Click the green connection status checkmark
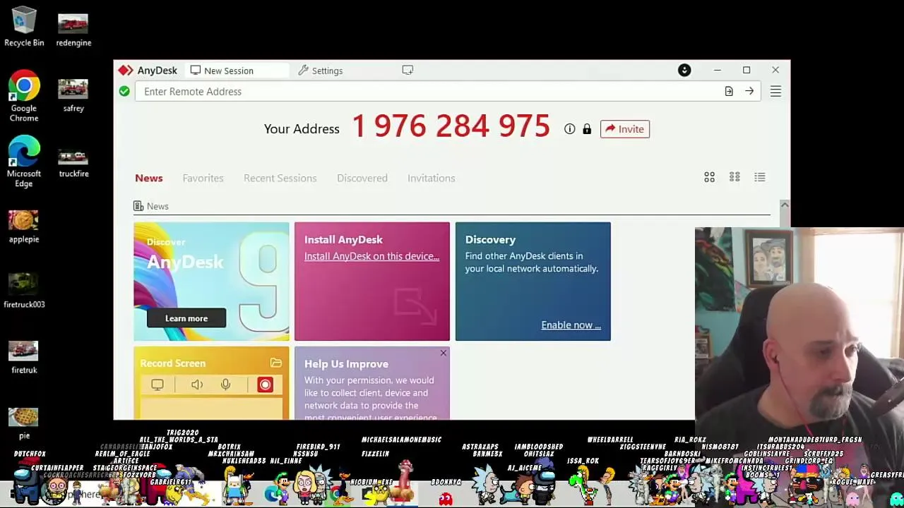The image size is (904, 508). pyautogui.click(x=124, y=91)
